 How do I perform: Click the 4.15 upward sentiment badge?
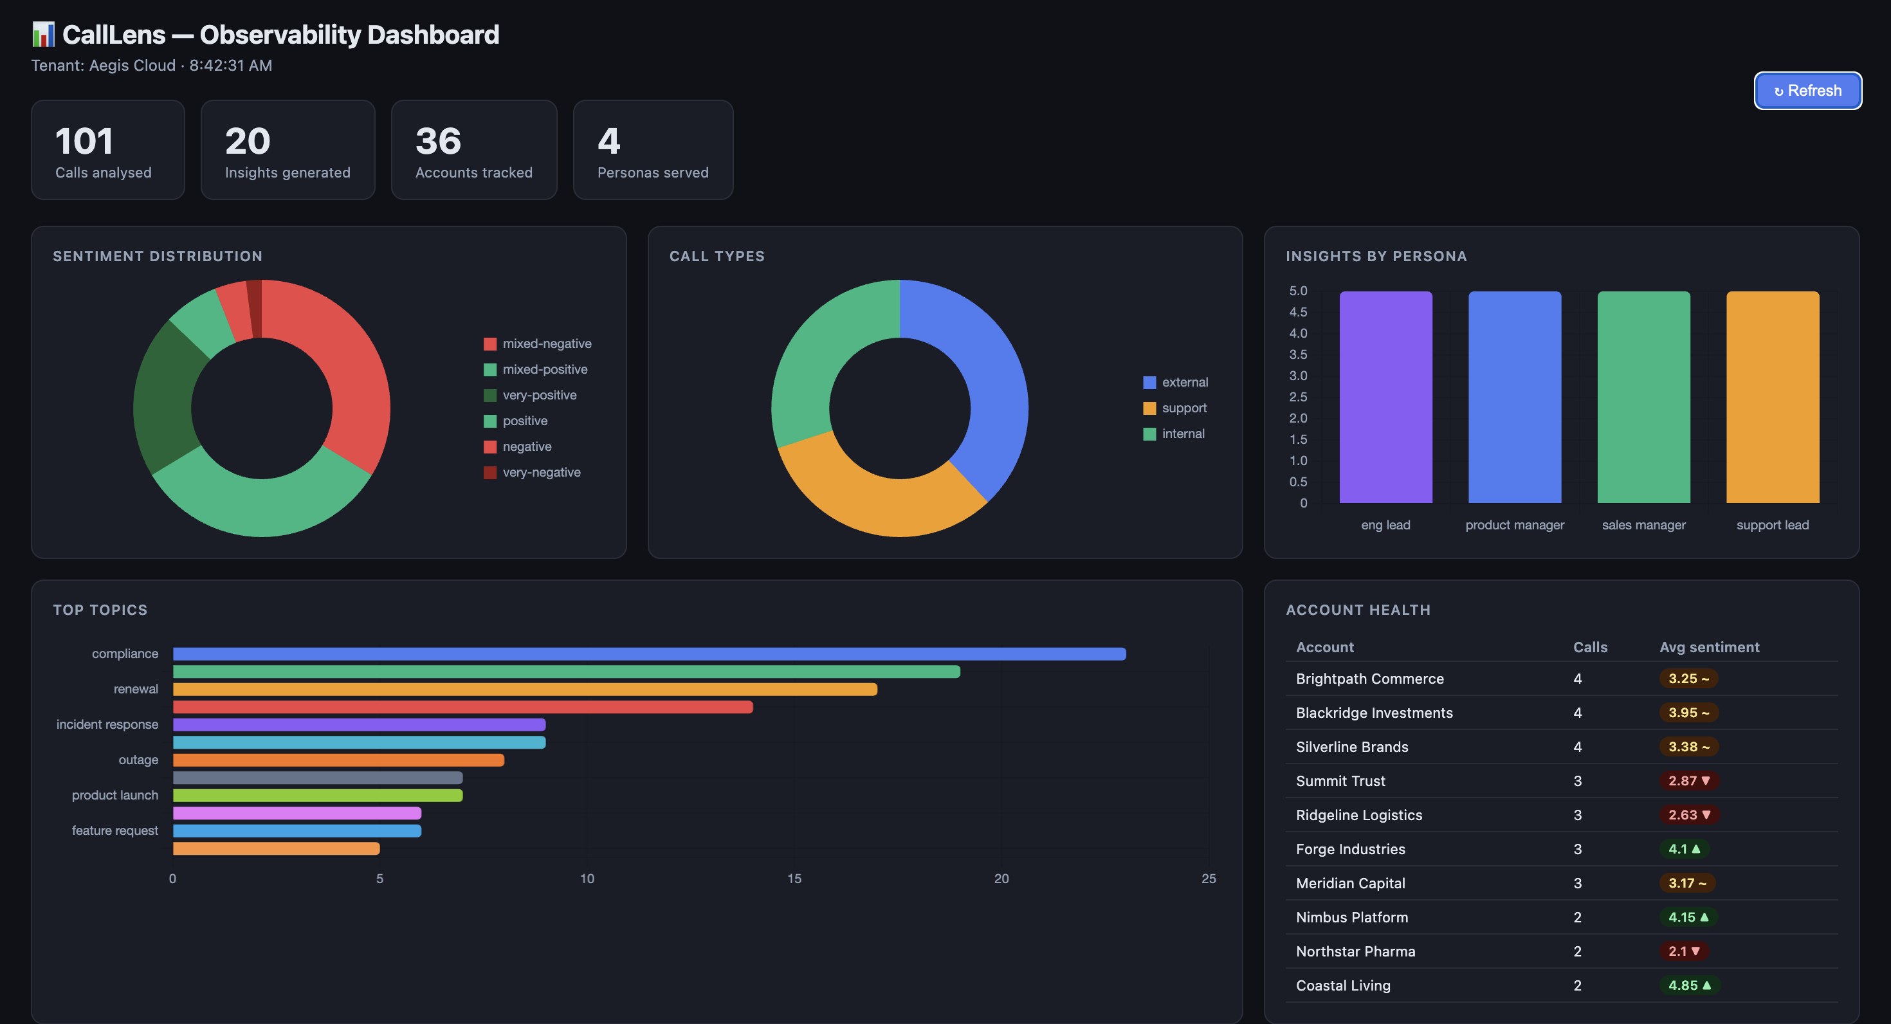pos(1688,918)
